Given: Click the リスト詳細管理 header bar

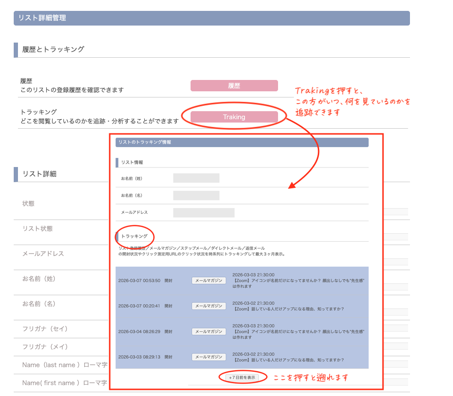Looking at the screenshot, I should click(211, 18).
